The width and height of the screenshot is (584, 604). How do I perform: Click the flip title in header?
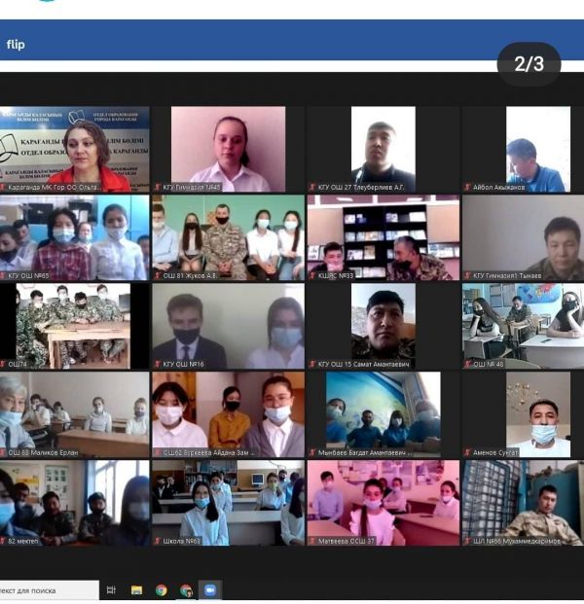pyautogui.click(x=16, y=45)
